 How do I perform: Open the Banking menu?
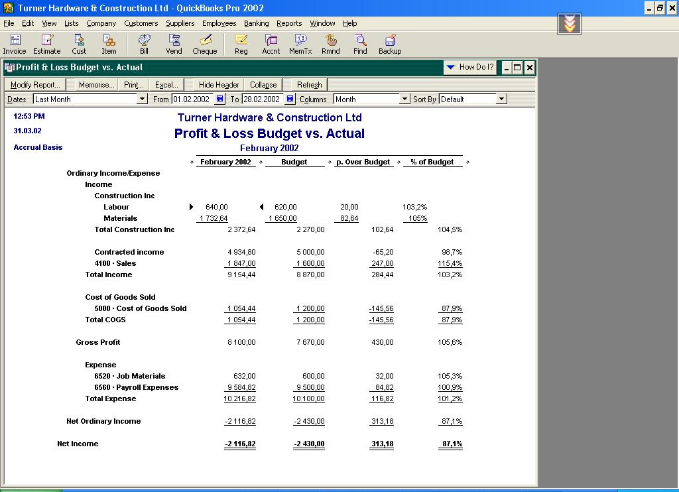tap(257, 23)
